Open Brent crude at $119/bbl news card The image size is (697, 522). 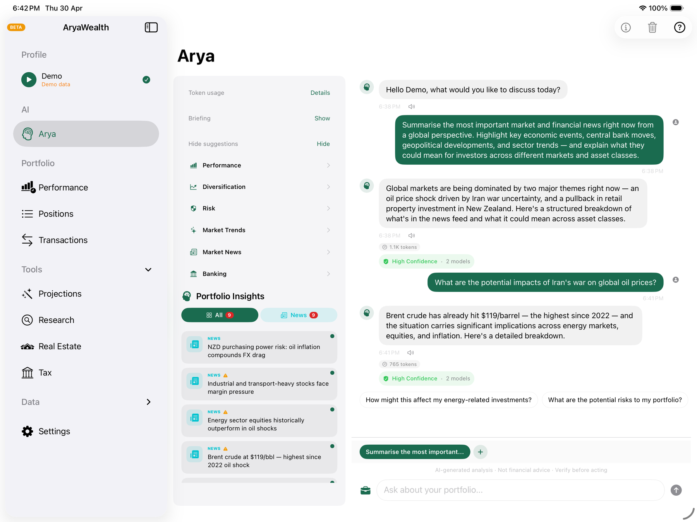(259, 457)
